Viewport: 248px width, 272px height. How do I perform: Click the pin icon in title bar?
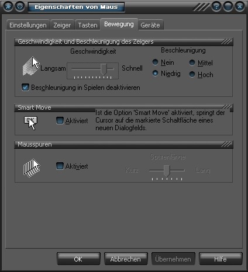coord(8,6)
